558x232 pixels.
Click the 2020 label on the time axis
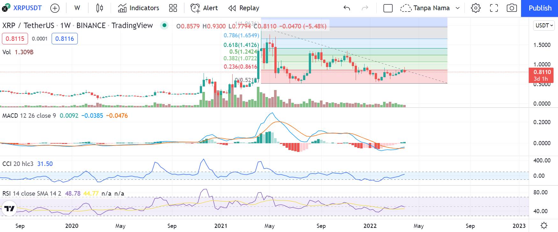[x=72, y=226]
